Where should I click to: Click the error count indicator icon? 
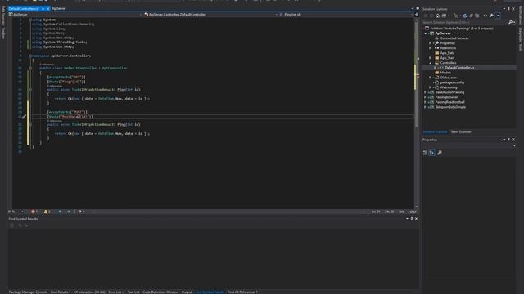(x=34, y=212)
